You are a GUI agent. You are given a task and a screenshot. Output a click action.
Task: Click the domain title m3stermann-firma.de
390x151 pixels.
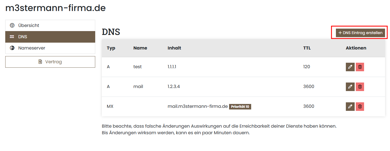point(55,8)
